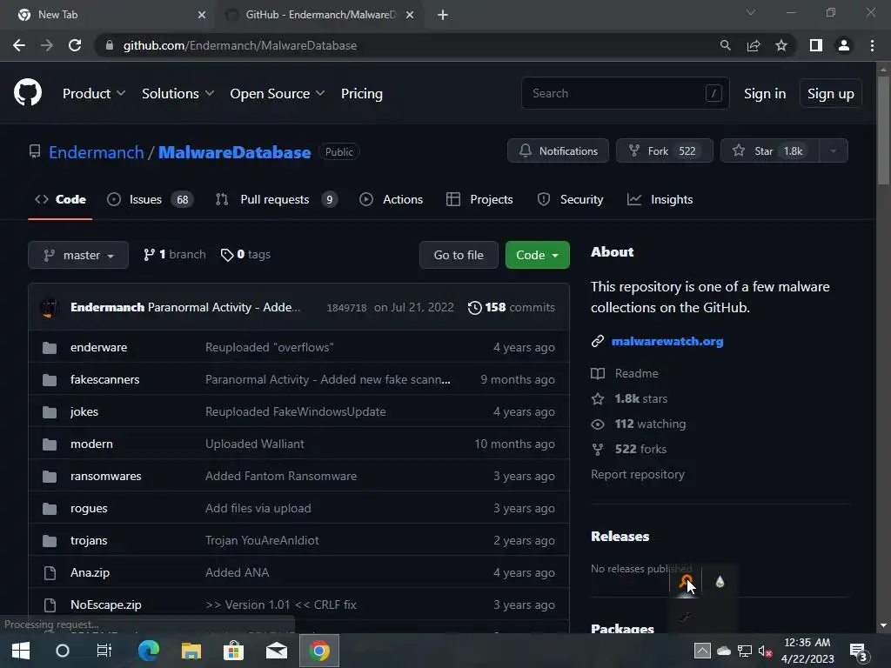Open Microsoft Store from the taskbar

pyautogui.click(x=233, y=651)
